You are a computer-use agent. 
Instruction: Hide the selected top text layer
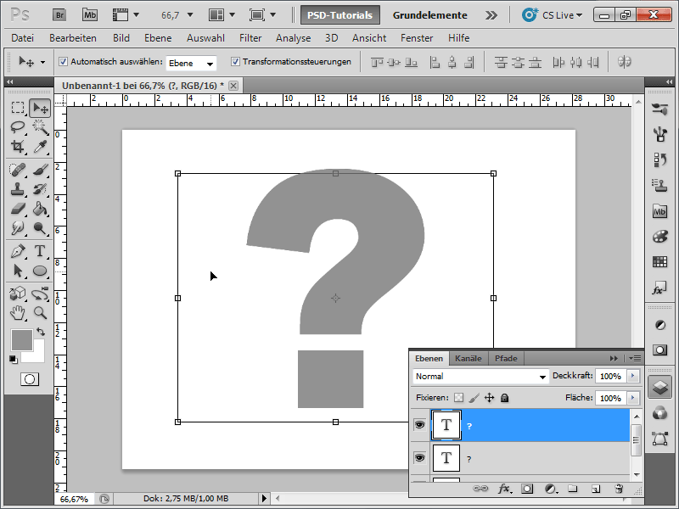[x=419, y=425]
